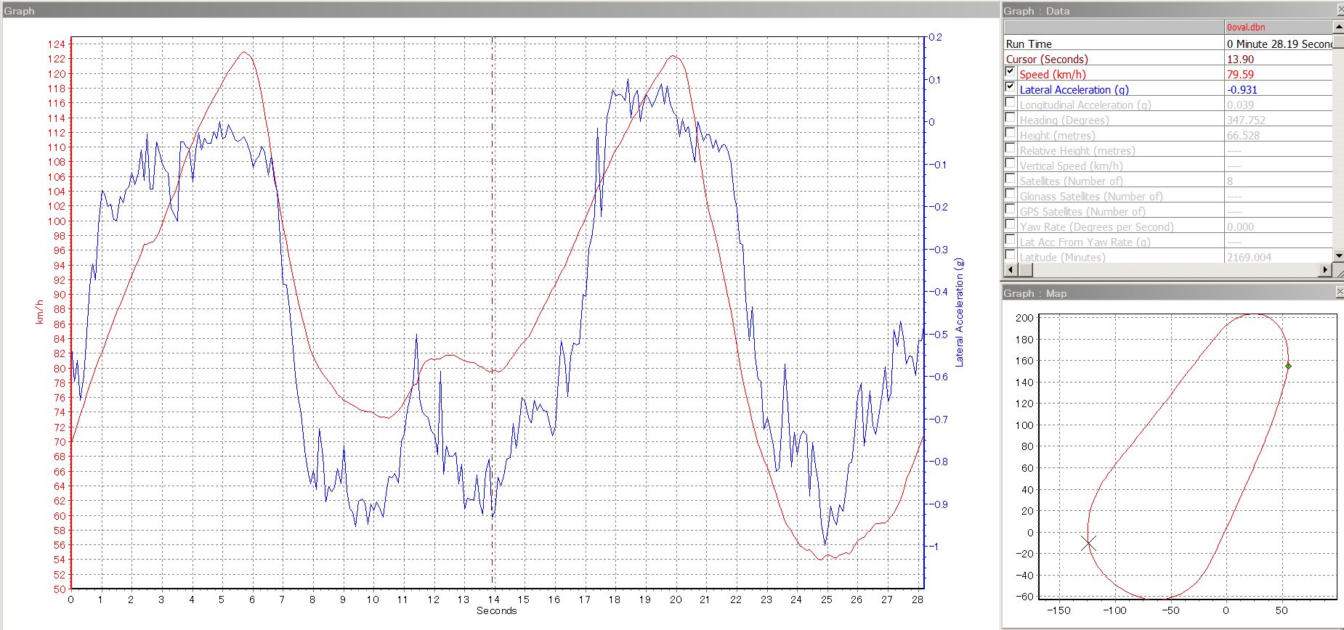Close the Graph : Data panel

(x=1340, y=10)
